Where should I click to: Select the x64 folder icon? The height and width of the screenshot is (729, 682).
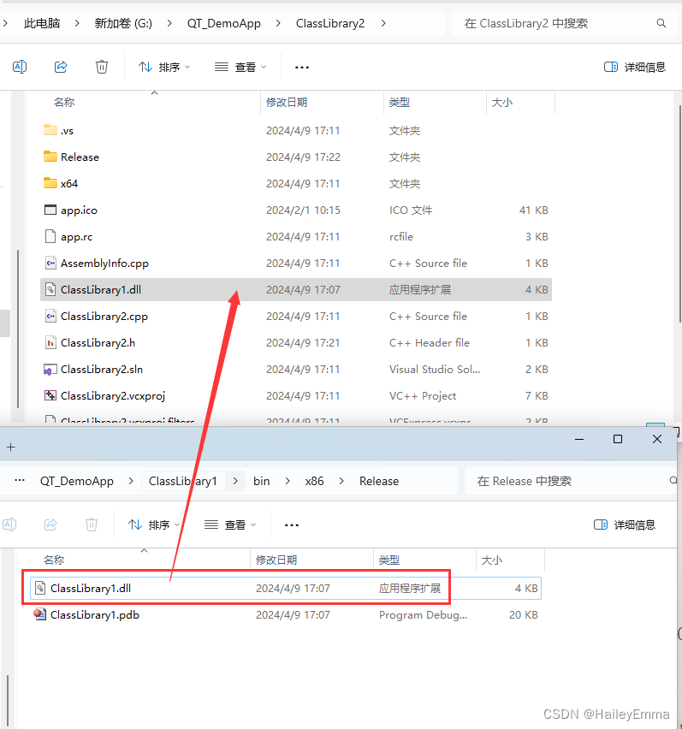pos(50,183)
